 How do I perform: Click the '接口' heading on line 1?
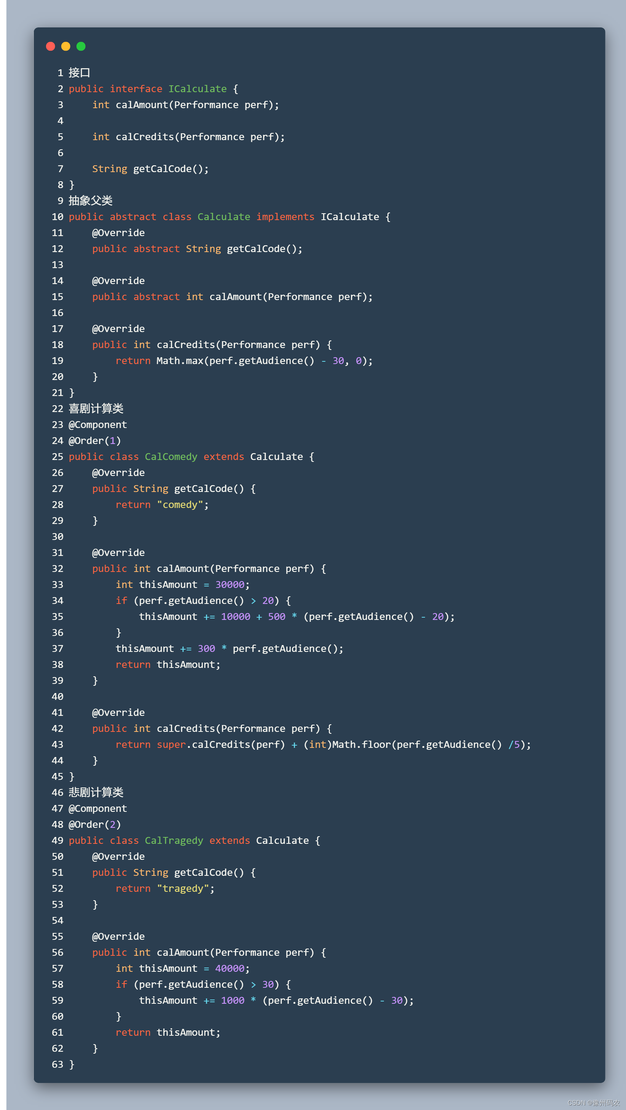click(80, 72)
